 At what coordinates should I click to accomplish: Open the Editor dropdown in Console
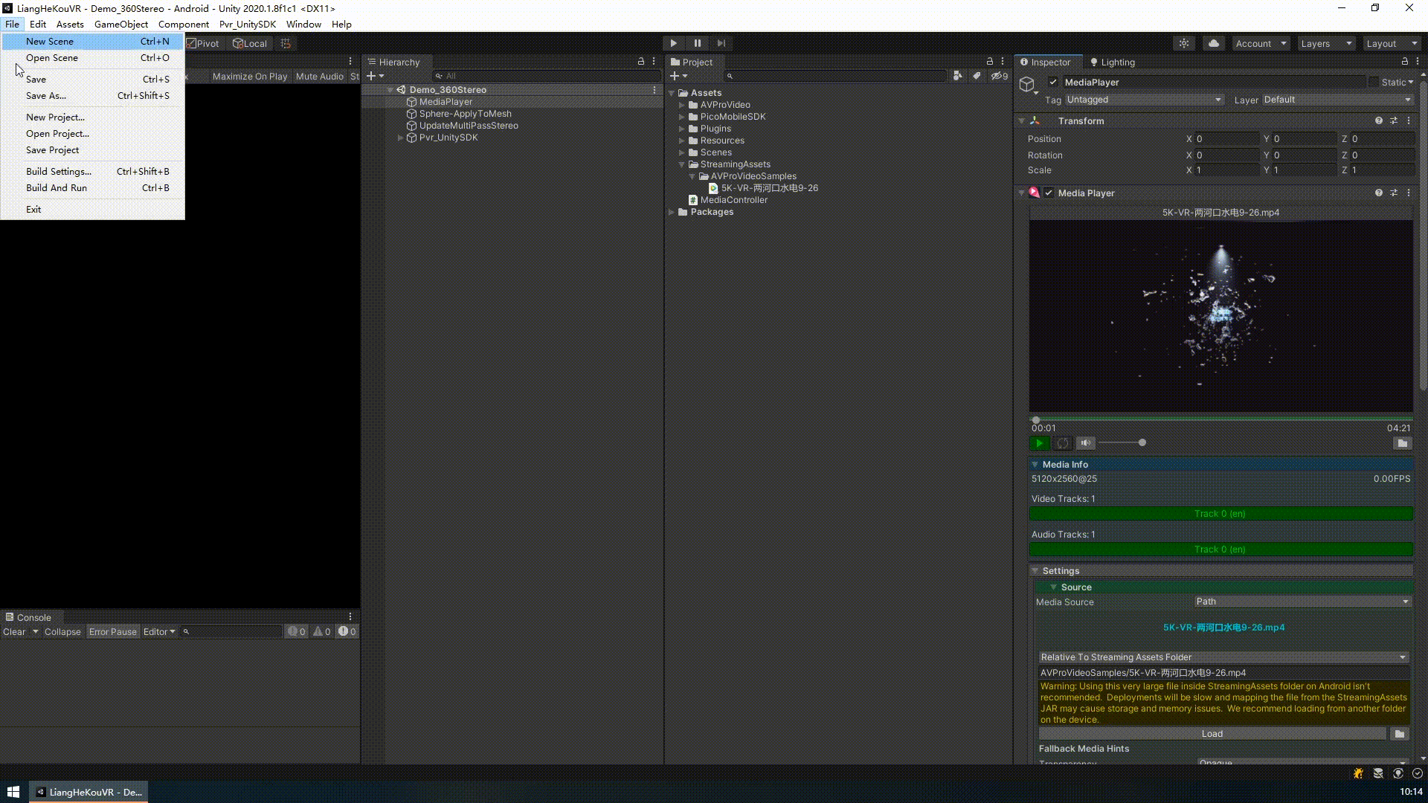tap(159, 632)
